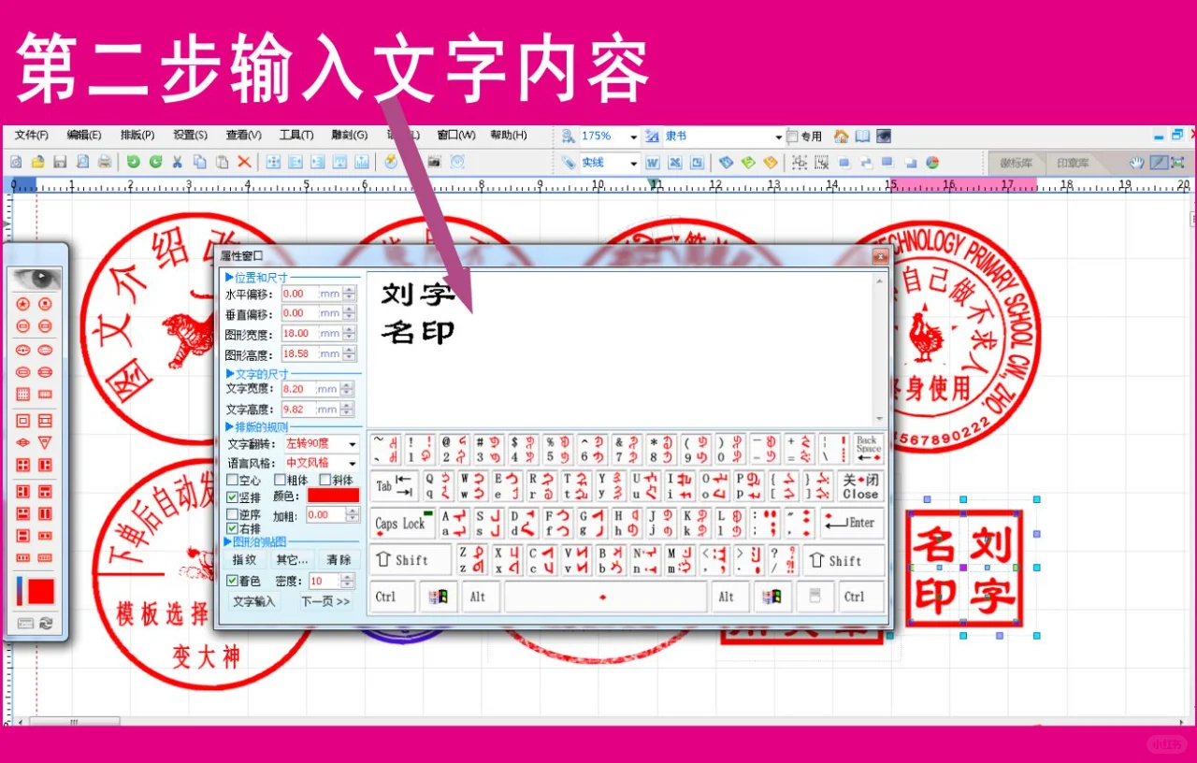Click the 下一页 next page button
Image resolution: width=1197 pixels, height=763 pixels.
[324, 599]
